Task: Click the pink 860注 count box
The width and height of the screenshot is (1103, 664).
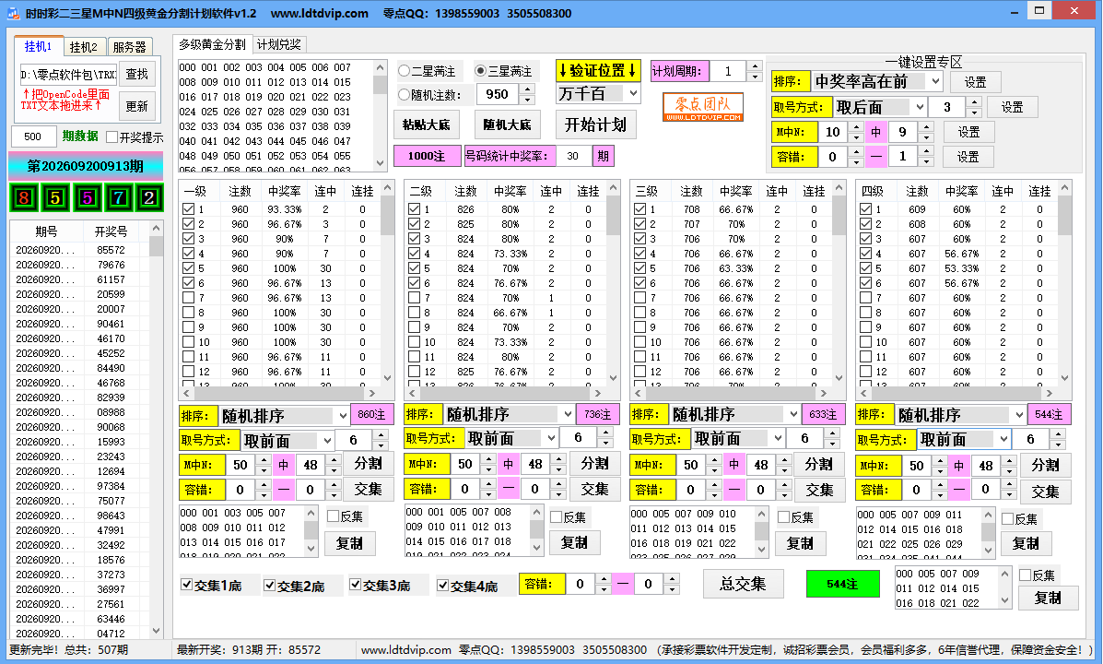Action: click(x=371, y=415)
